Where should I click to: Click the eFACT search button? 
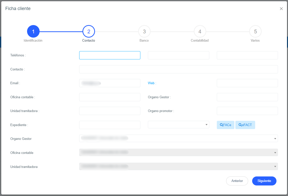[245, 125]
